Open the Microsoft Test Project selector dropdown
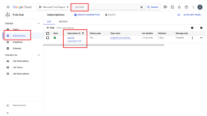 tap(54, 7)
